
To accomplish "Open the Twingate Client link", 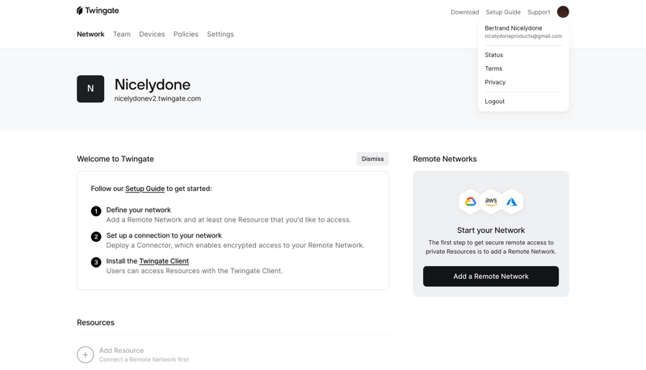I will 164,261.
